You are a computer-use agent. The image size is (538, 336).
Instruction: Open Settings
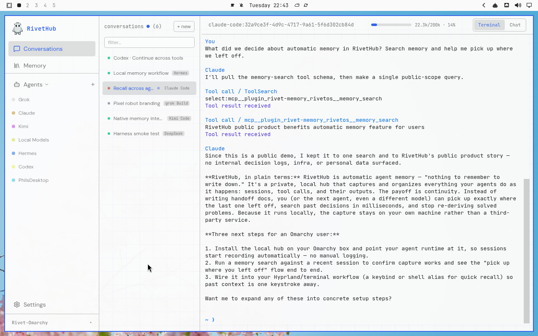(52, 304)
